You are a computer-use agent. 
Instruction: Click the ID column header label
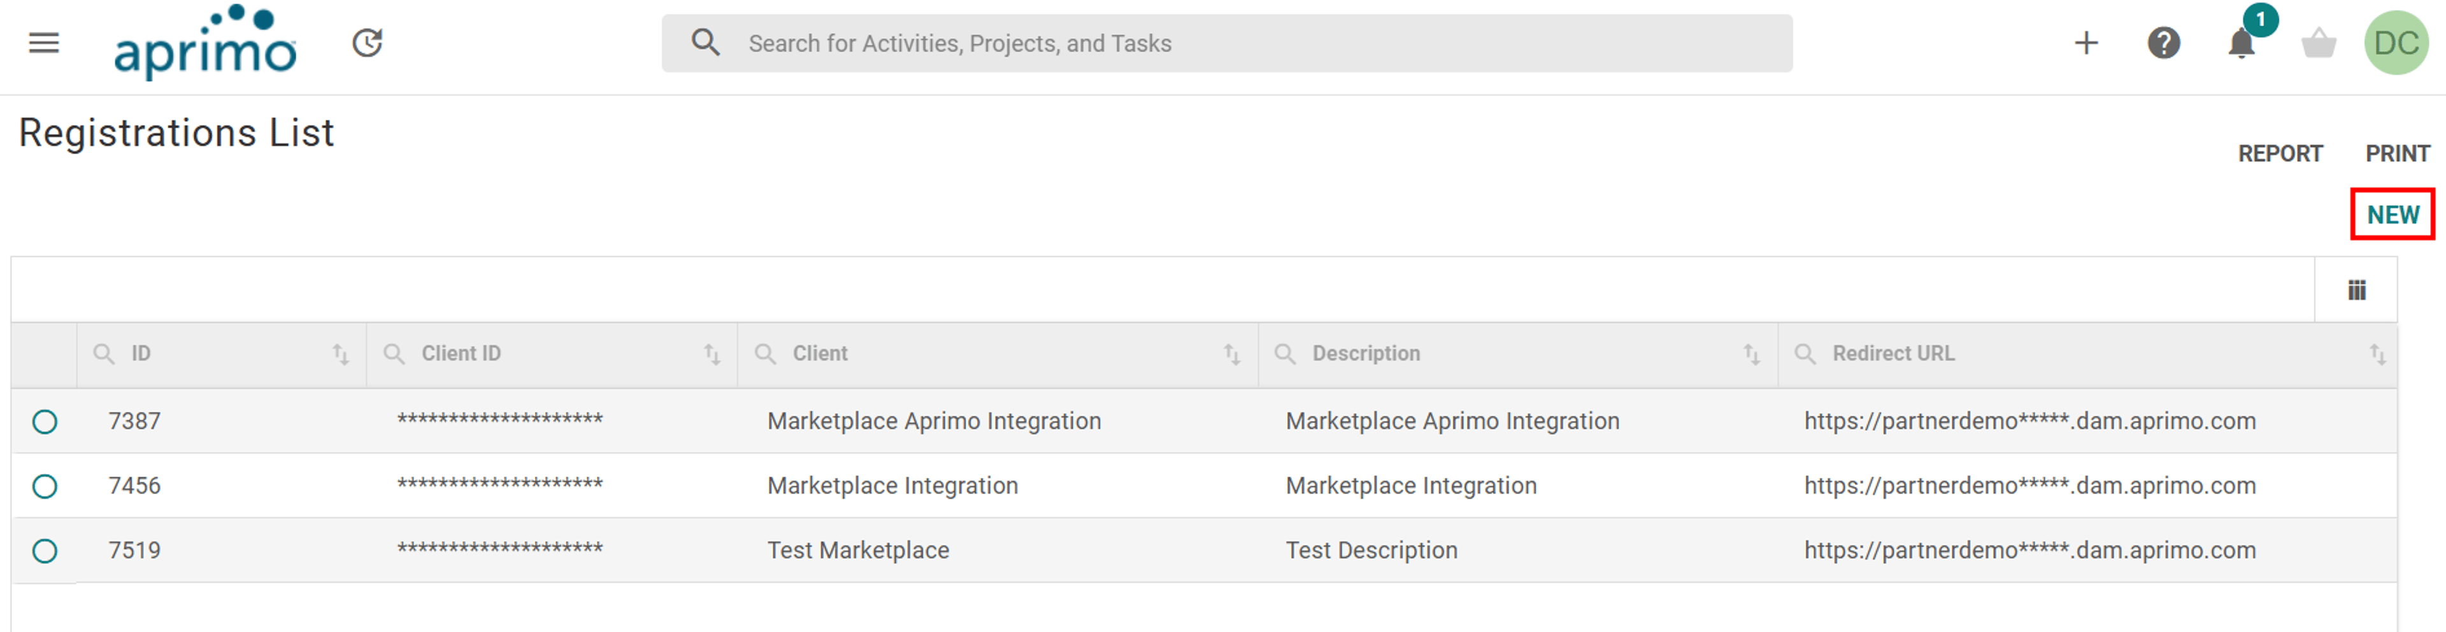coord(141,354)
